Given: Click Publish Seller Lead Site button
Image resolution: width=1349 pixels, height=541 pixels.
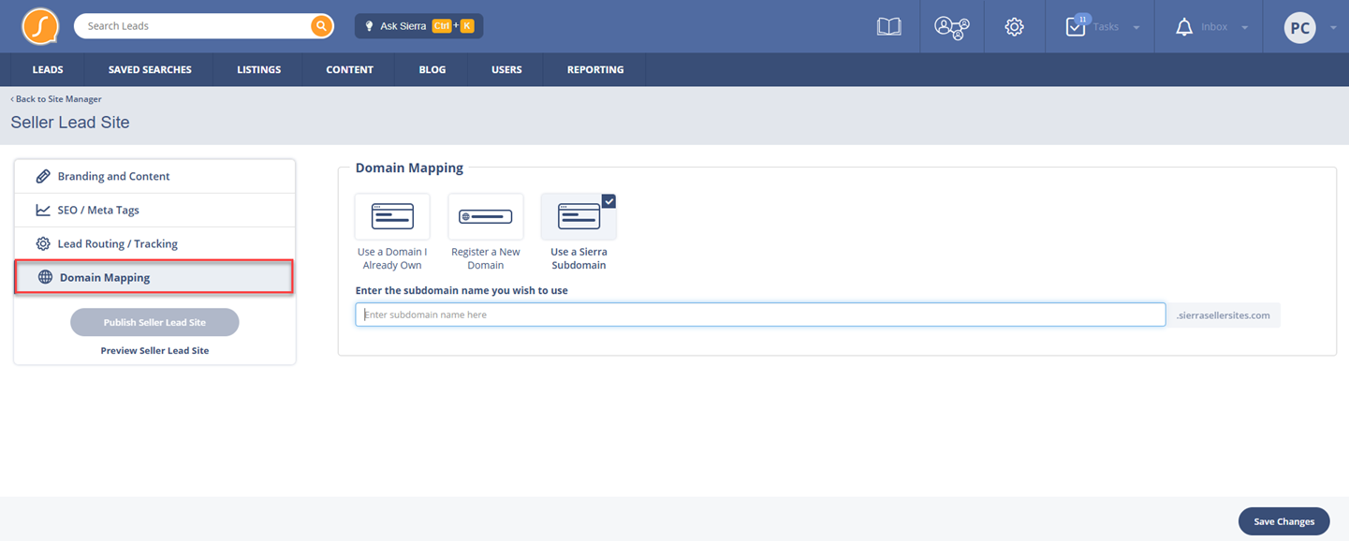Looking at the screenshot, I should pos(154,322).
